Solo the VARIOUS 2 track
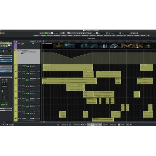The height and width of the screenshot is (156, 156). (x=21, y=72)
